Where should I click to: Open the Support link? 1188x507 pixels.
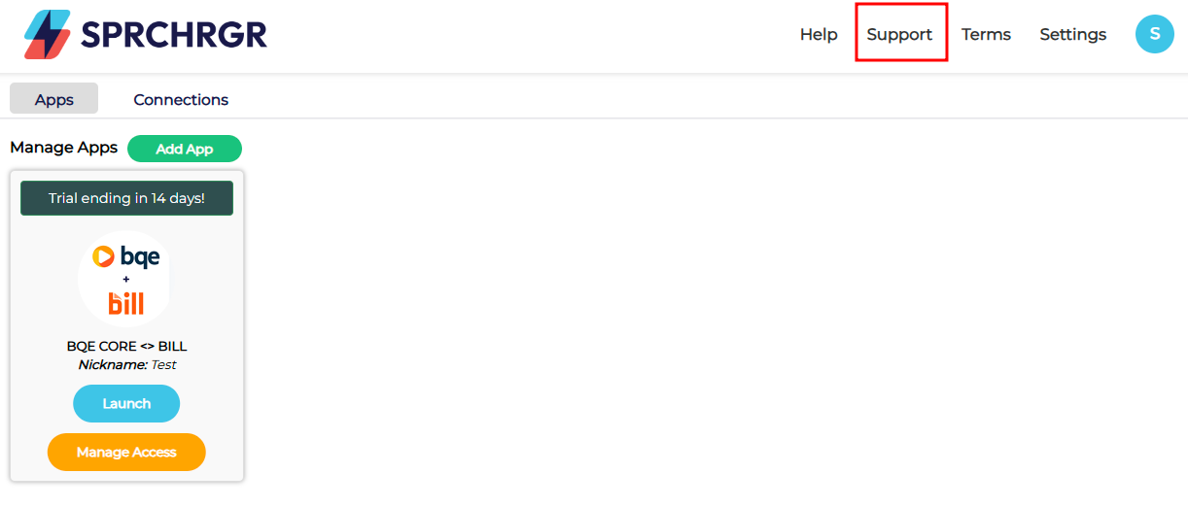click(899, 34)
